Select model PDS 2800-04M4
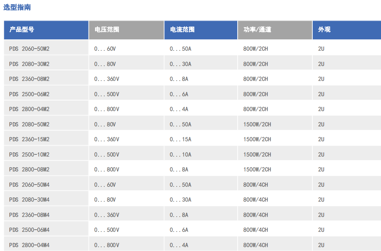381x251 pixels. (x=29, y=245)
